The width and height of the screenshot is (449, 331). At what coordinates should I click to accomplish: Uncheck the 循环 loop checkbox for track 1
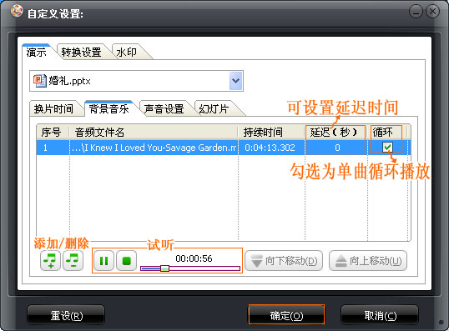coord(387,148)
